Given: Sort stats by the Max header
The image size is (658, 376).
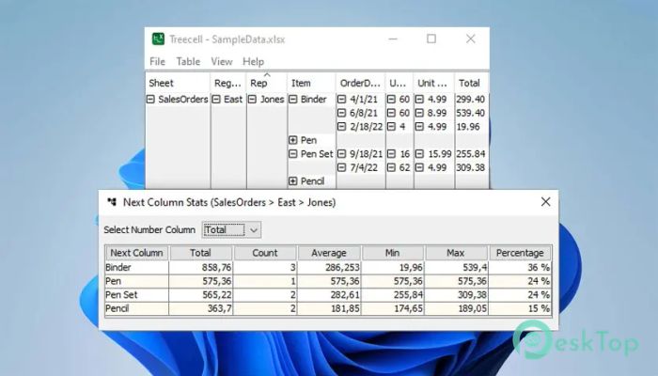Looking at the screenshot, I should coord(456,253).
